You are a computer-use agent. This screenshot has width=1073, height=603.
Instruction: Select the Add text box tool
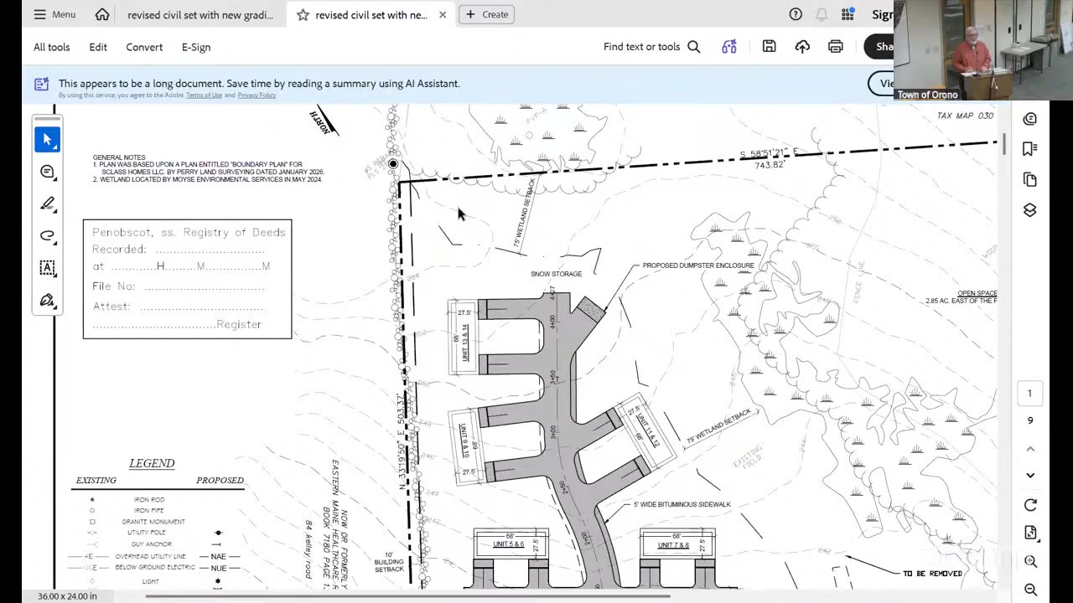click(x=47, y=268)
